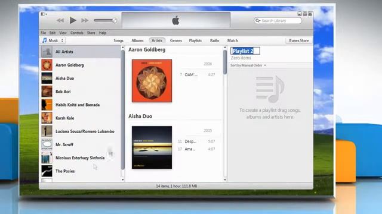The height and width of the screenshot is (214, 382).
Task: Click Aisha Duo's sidebar thumbnail
Action: (x=47, y=78)
